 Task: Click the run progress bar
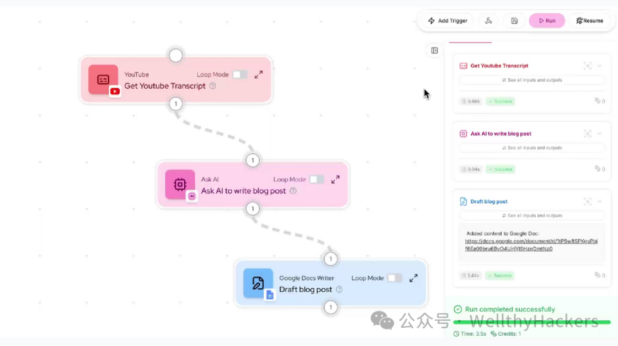pyautogui.click(x=532, y=323)
